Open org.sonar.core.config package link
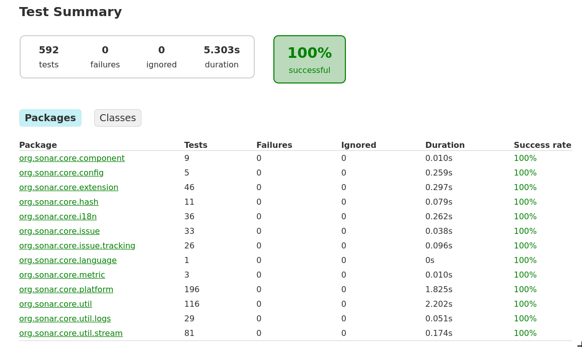 [61, 172]
